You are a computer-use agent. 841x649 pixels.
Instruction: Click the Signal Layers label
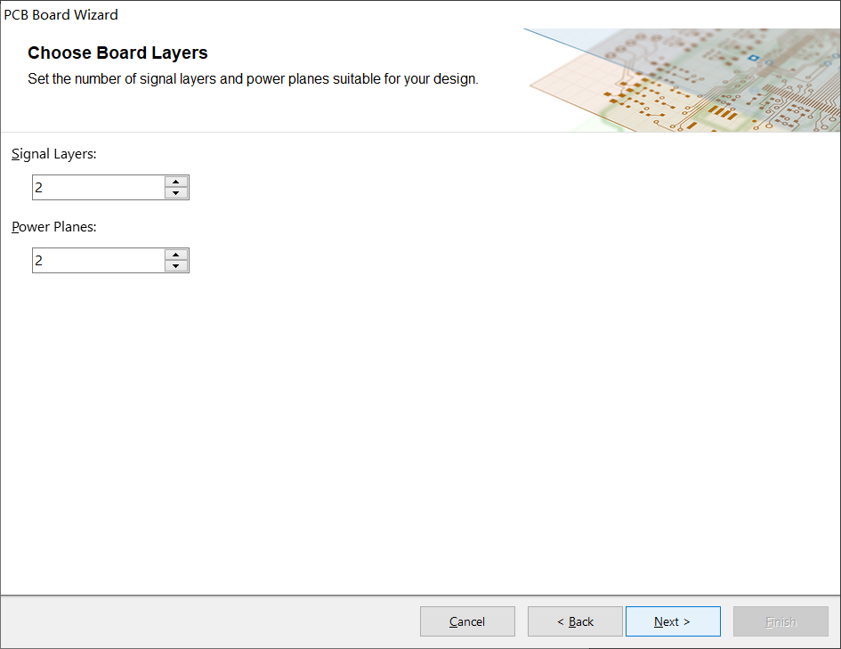53,154
